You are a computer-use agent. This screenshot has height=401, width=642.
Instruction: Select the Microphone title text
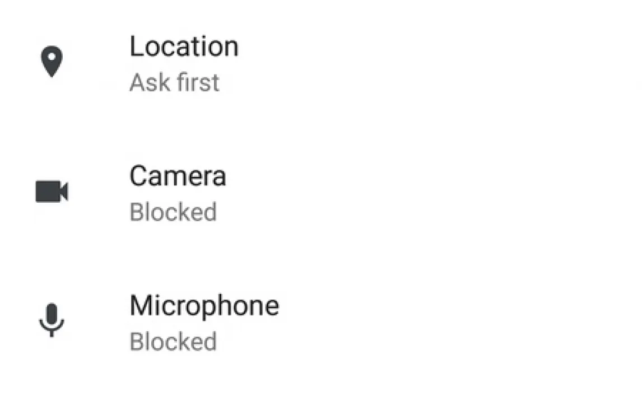pos(204,306)
